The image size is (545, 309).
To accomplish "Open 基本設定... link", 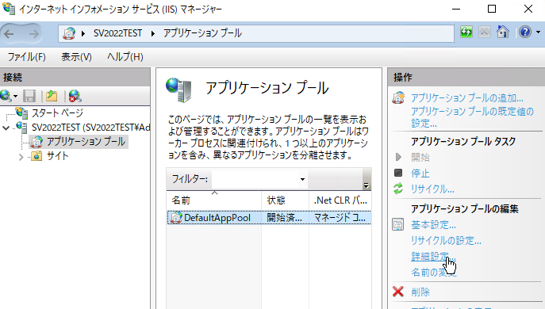I will tap(433, 225).
